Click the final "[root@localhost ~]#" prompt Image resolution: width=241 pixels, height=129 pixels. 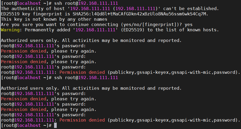coord(26,125)
